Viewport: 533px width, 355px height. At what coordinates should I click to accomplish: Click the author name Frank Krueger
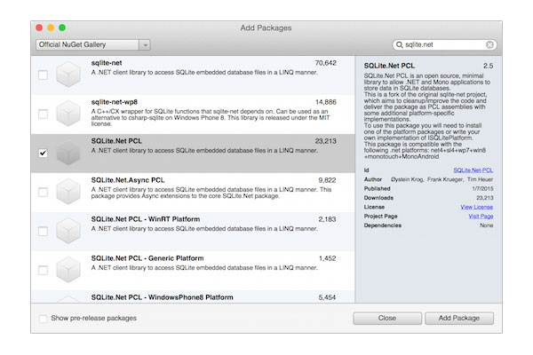tap(445, 179)
